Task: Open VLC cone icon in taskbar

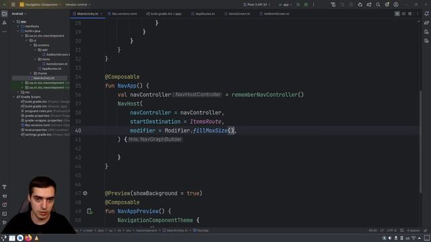Action: point(36,238)
